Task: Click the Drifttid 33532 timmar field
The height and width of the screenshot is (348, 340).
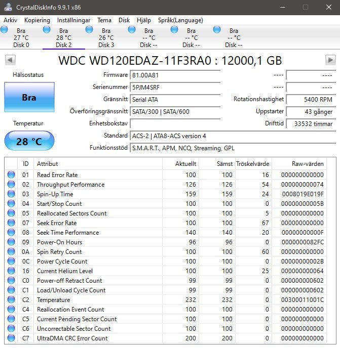Action: (x=311, y=123)
